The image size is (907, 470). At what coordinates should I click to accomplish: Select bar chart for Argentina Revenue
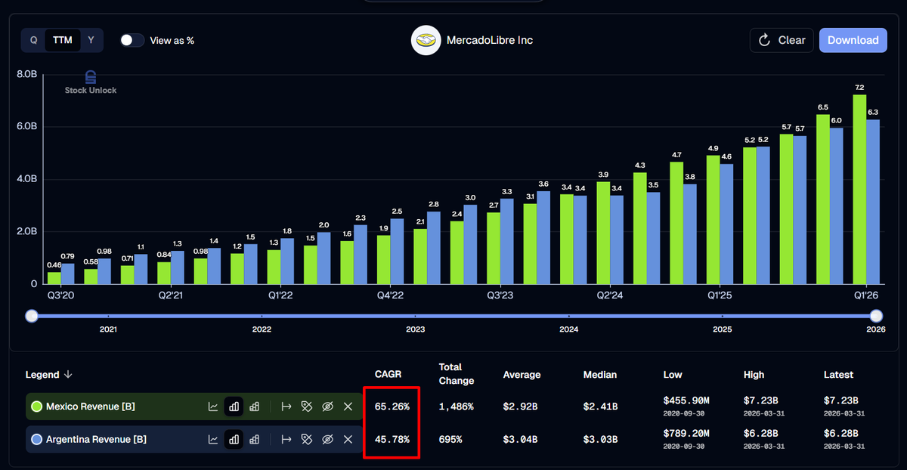(x=234, y=439)
